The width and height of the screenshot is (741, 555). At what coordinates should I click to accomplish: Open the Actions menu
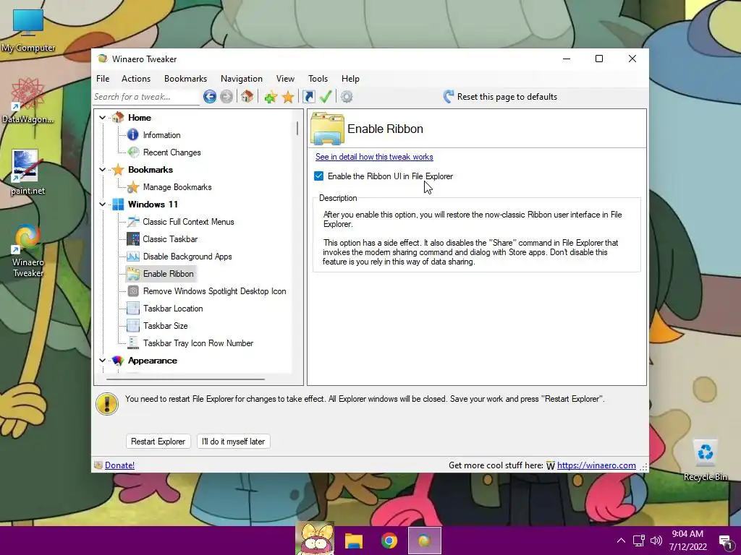click(x=136, y=79)
